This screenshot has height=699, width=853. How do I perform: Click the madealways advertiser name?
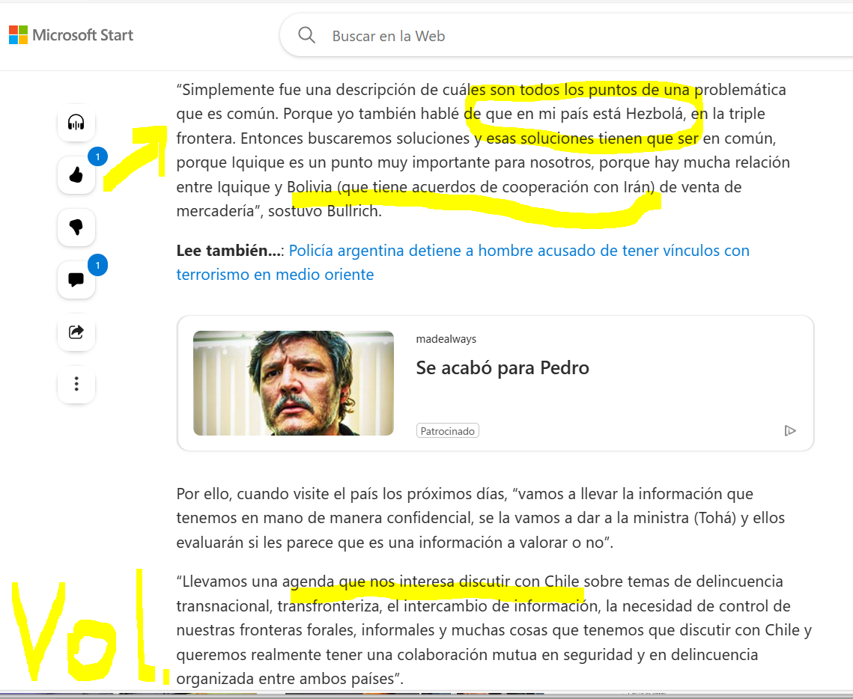[446, 339]
